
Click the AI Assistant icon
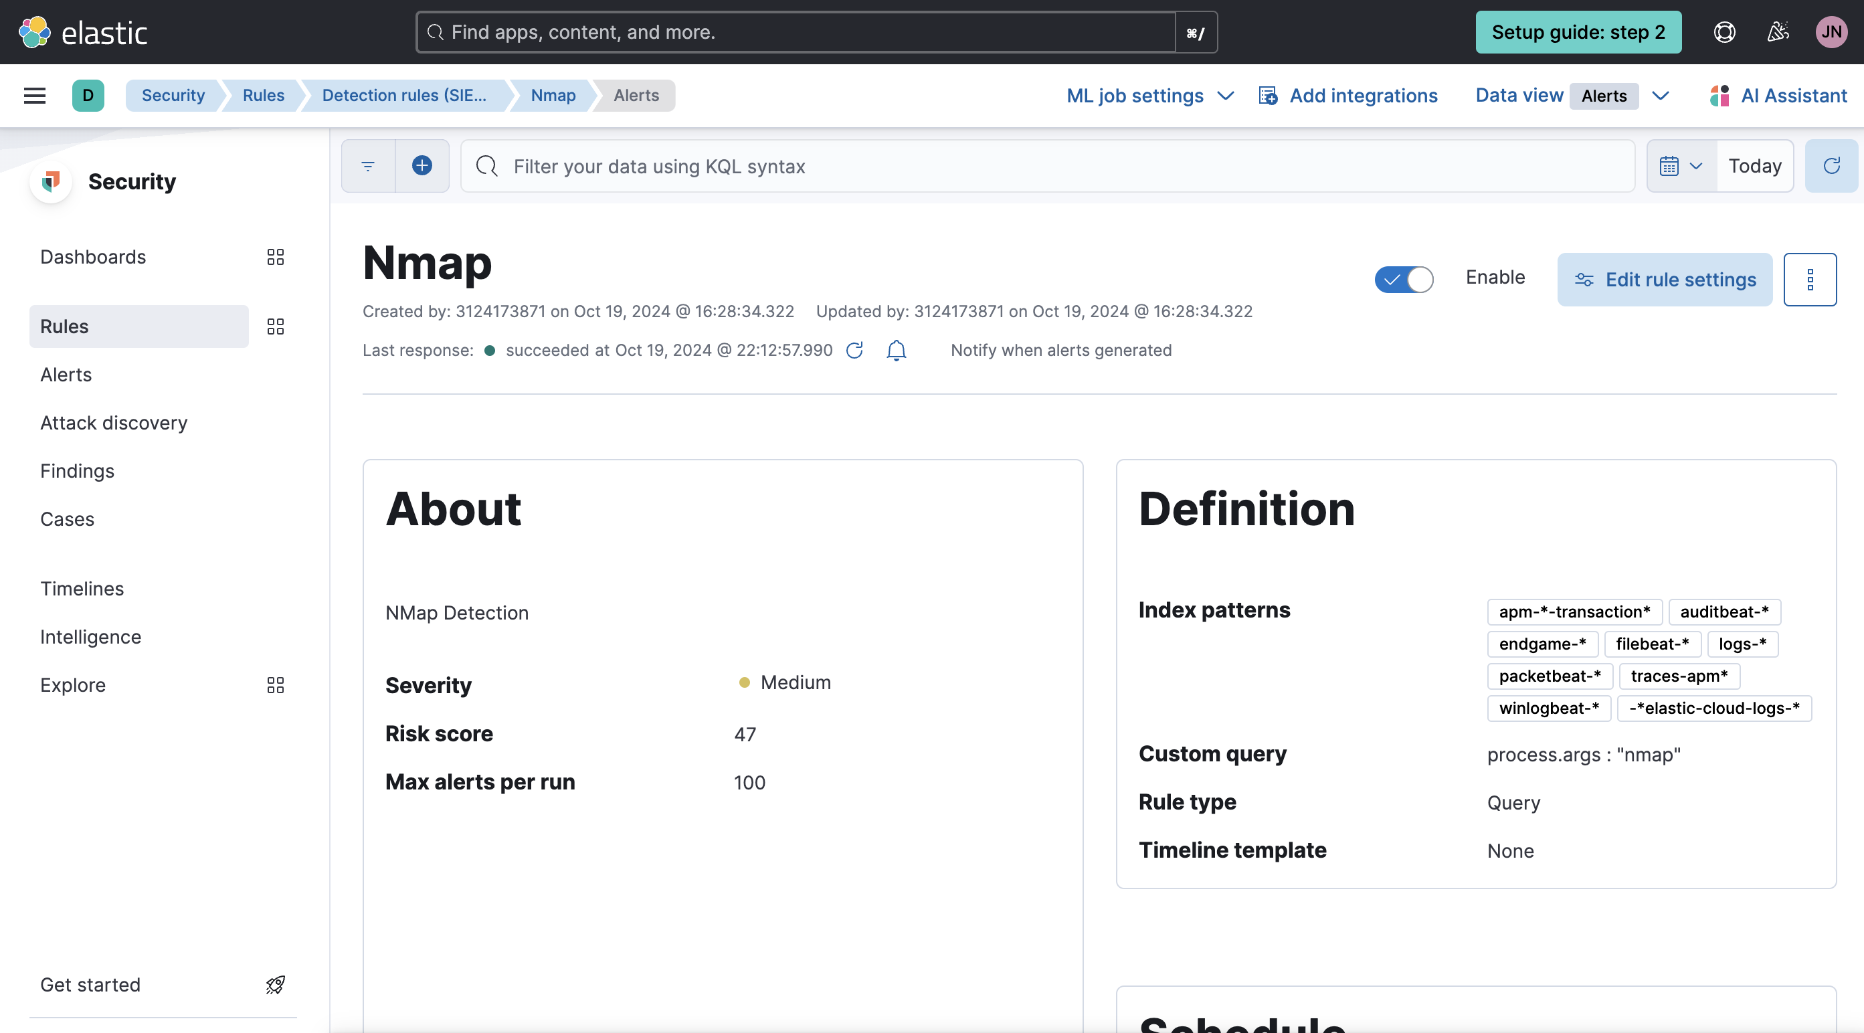1719,96
